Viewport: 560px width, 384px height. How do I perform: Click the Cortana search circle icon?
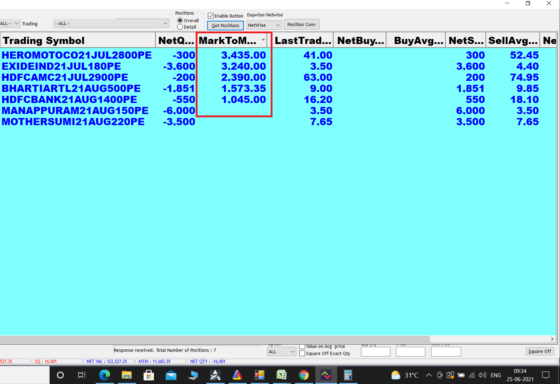[x=60, y=375]
